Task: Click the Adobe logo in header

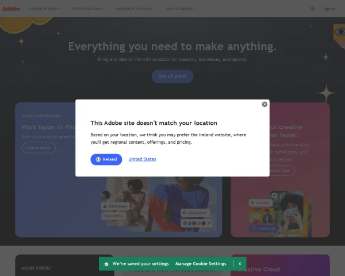Action: pyautogui.click(x=11, y=9)
